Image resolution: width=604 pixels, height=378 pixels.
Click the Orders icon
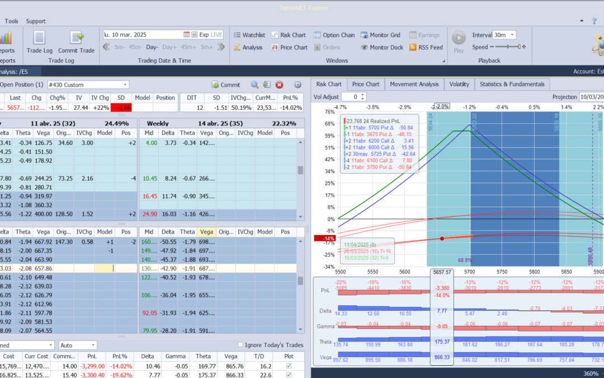pos(317,48)
